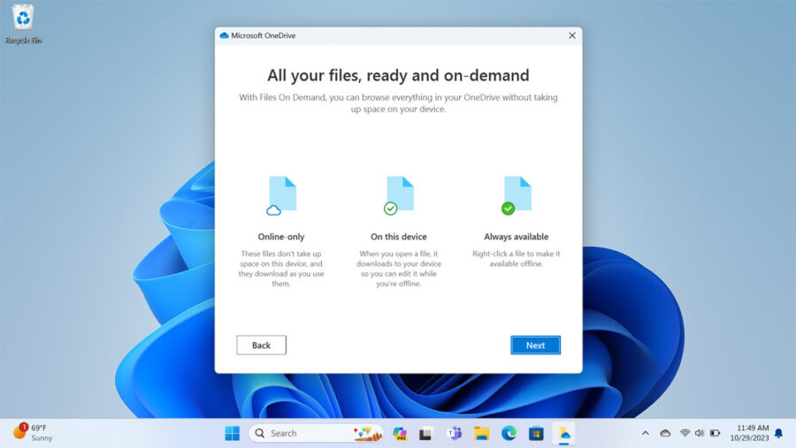Click the On this device file icon
The height and width of the screenshot is (448, 796).
point(399,195)
